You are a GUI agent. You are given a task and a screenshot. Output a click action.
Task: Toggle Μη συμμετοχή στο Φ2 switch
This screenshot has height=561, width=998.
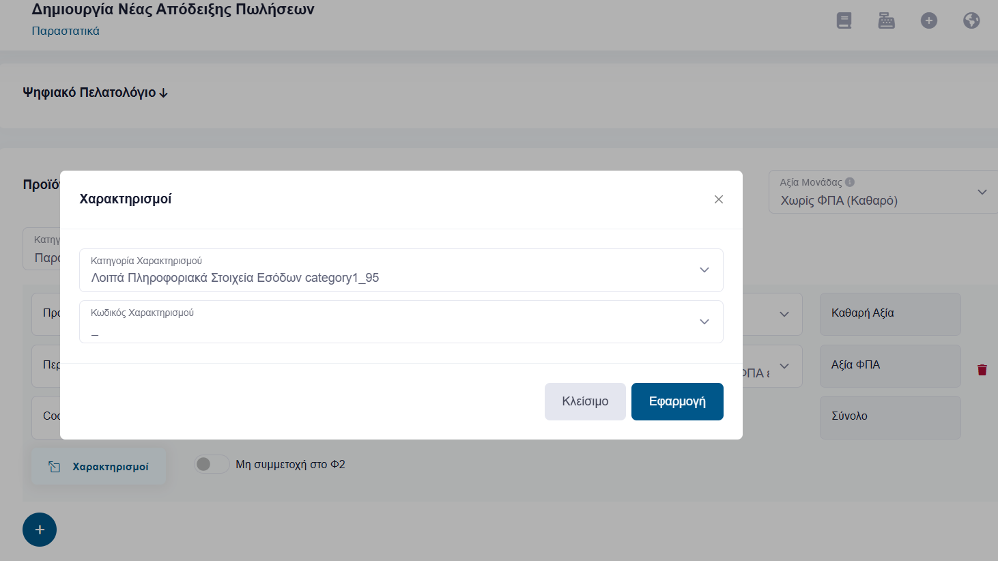click(x=212, y=464)
